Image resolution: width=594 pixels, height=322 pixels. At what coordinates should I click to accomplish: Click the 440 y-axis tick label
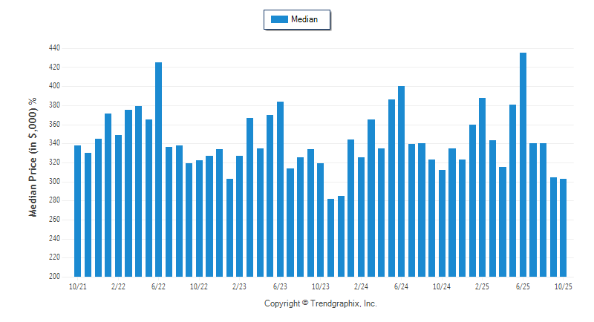pos(55,48)
